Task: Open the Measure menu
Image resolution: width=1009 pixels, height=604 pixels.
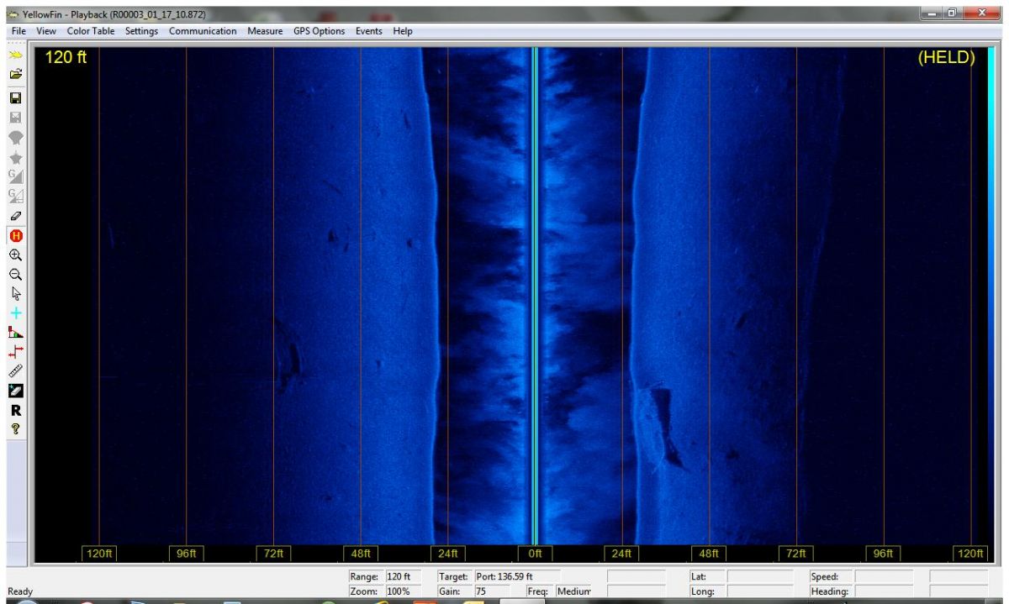Action: [x=265, y=31]
